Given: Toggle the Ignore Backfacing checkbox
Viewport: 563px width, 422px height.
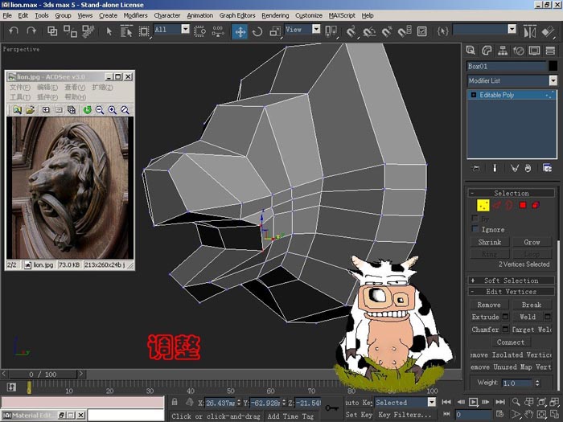Looking at the screenshot, I should click(x=475, y=229).
